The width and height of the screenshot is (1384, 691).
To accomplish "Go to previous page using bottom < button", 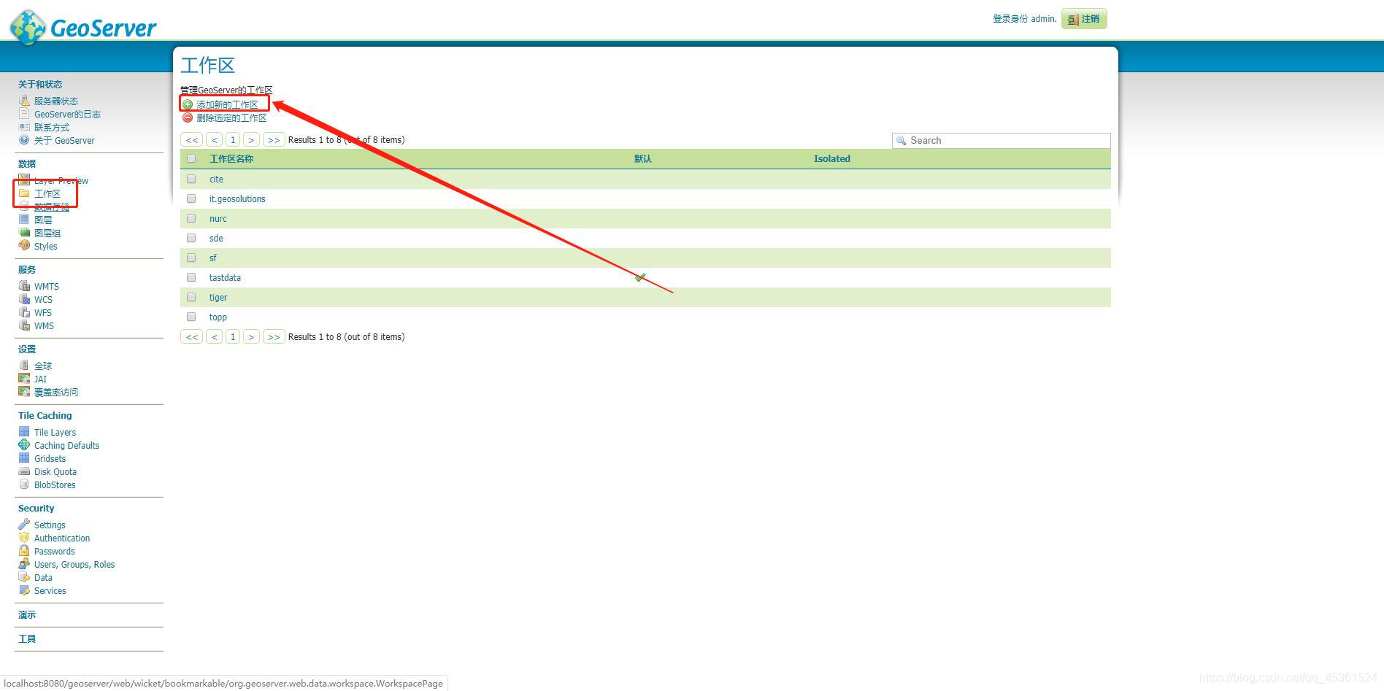I will coord(215,336).
